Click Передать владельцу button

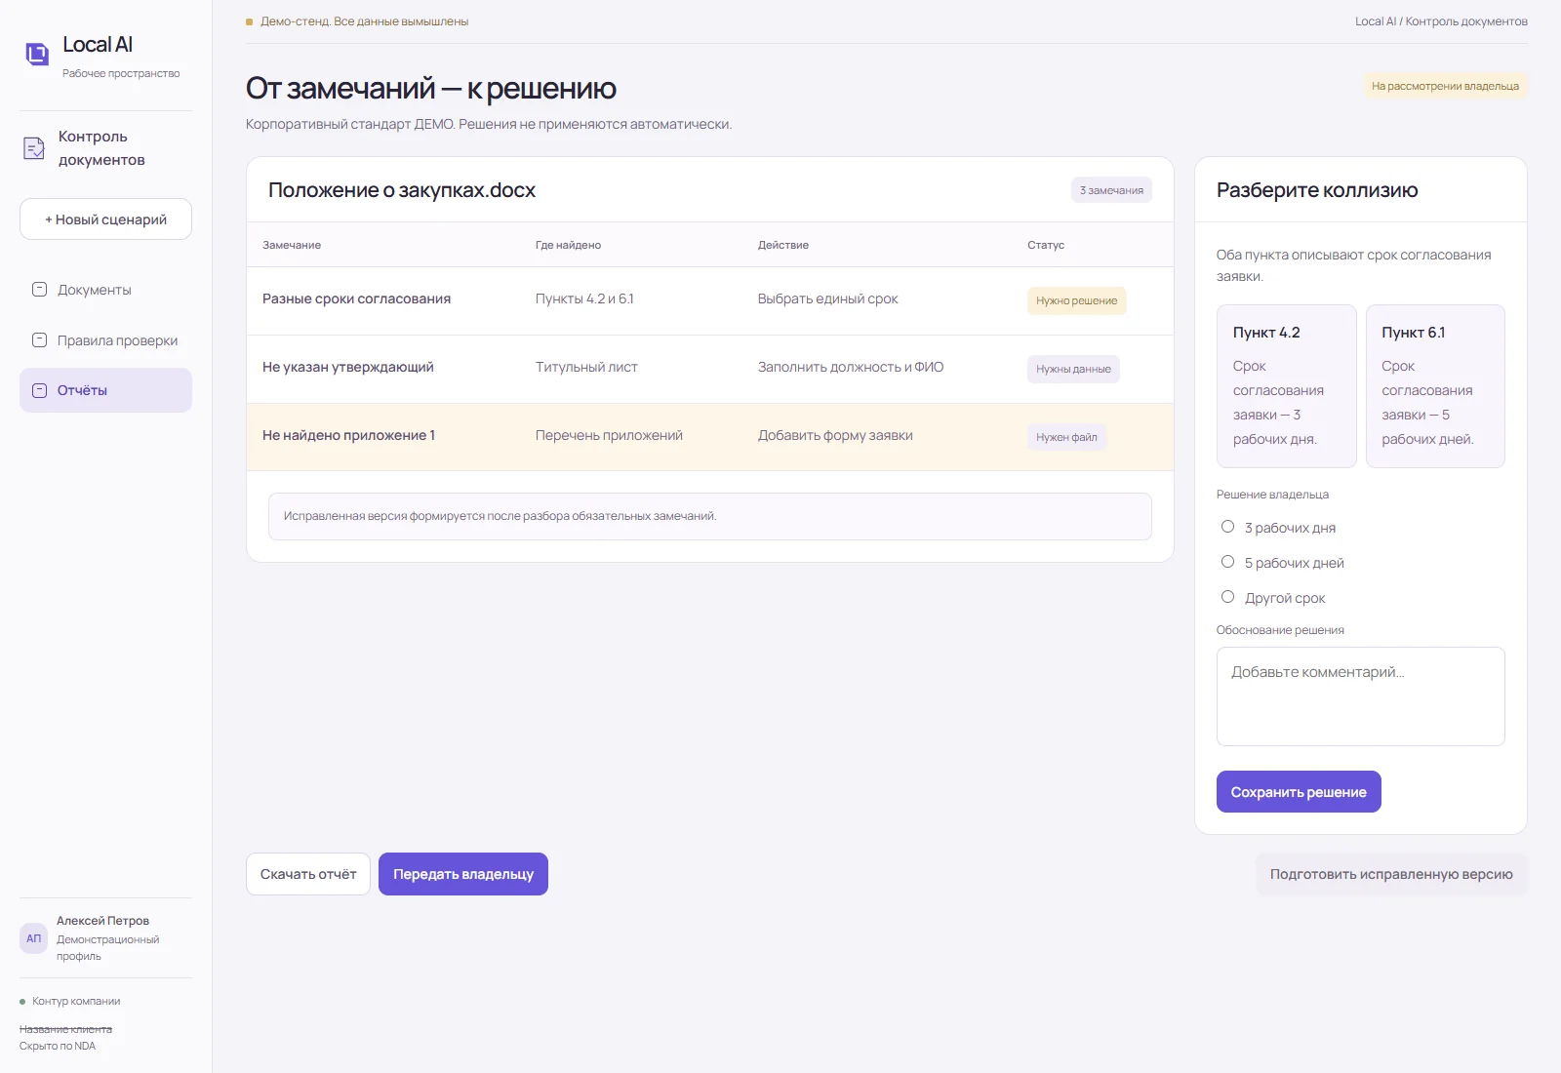(463, 874)
